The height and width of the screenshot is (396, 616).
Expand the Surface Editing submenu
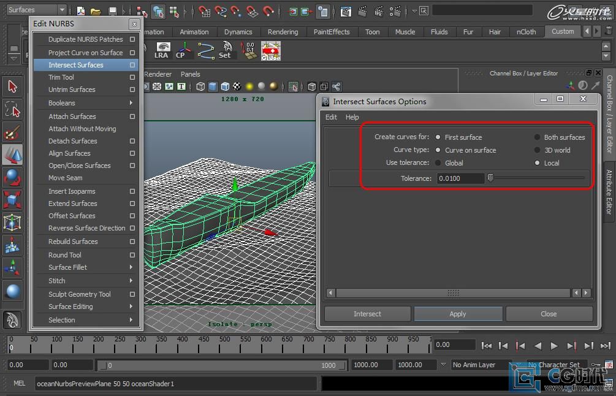[x=86, y=307]
